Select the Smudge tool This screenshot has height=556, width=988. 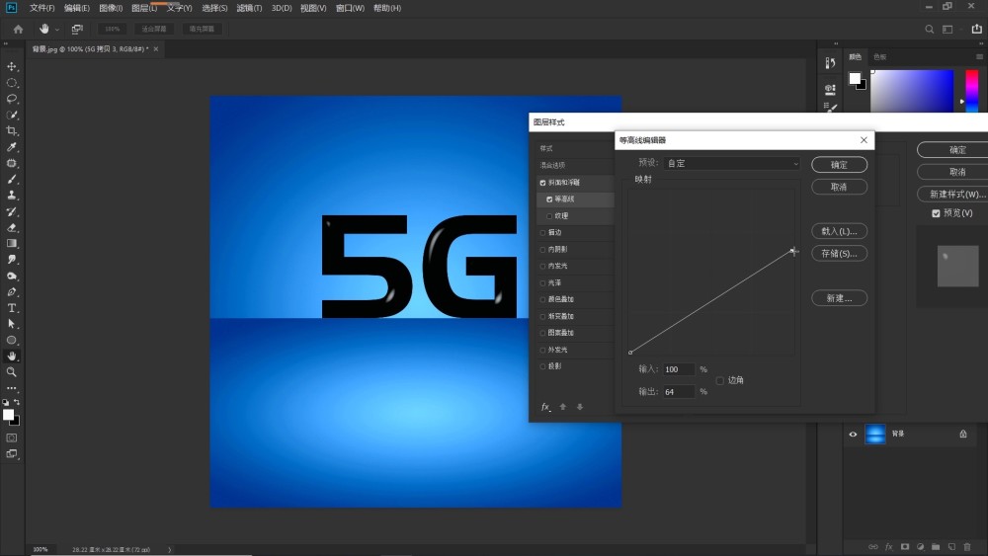[11, 260]
